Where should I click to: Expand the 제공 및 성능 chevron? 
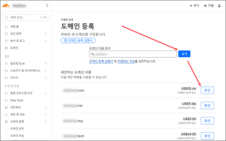(x=46, y=115)
